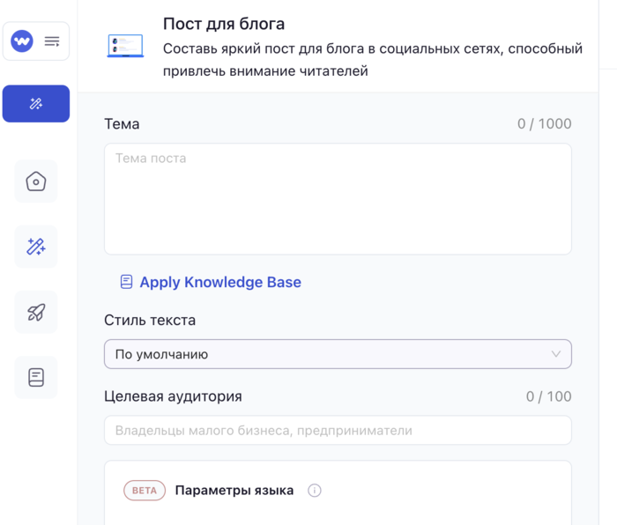Image resolution: width=617 pixels, height=525 pixels.
Task: Open the sparkle wand tool in sidebar
Action: 36,247
